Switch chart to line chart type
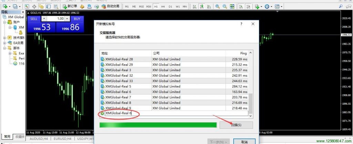Image resolution: width=353 pixels, height=144 pixels. pyautogui.click(x=209, y=7)
